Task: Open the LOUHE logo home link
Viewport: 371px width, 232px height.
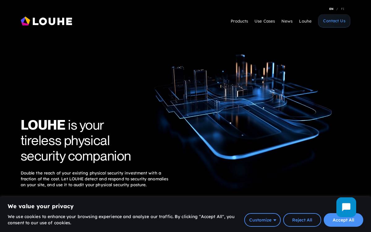Action: (x=46, y=21)
